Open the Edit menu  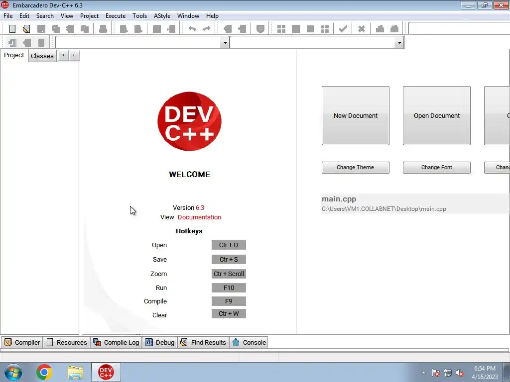coord(24,16)
